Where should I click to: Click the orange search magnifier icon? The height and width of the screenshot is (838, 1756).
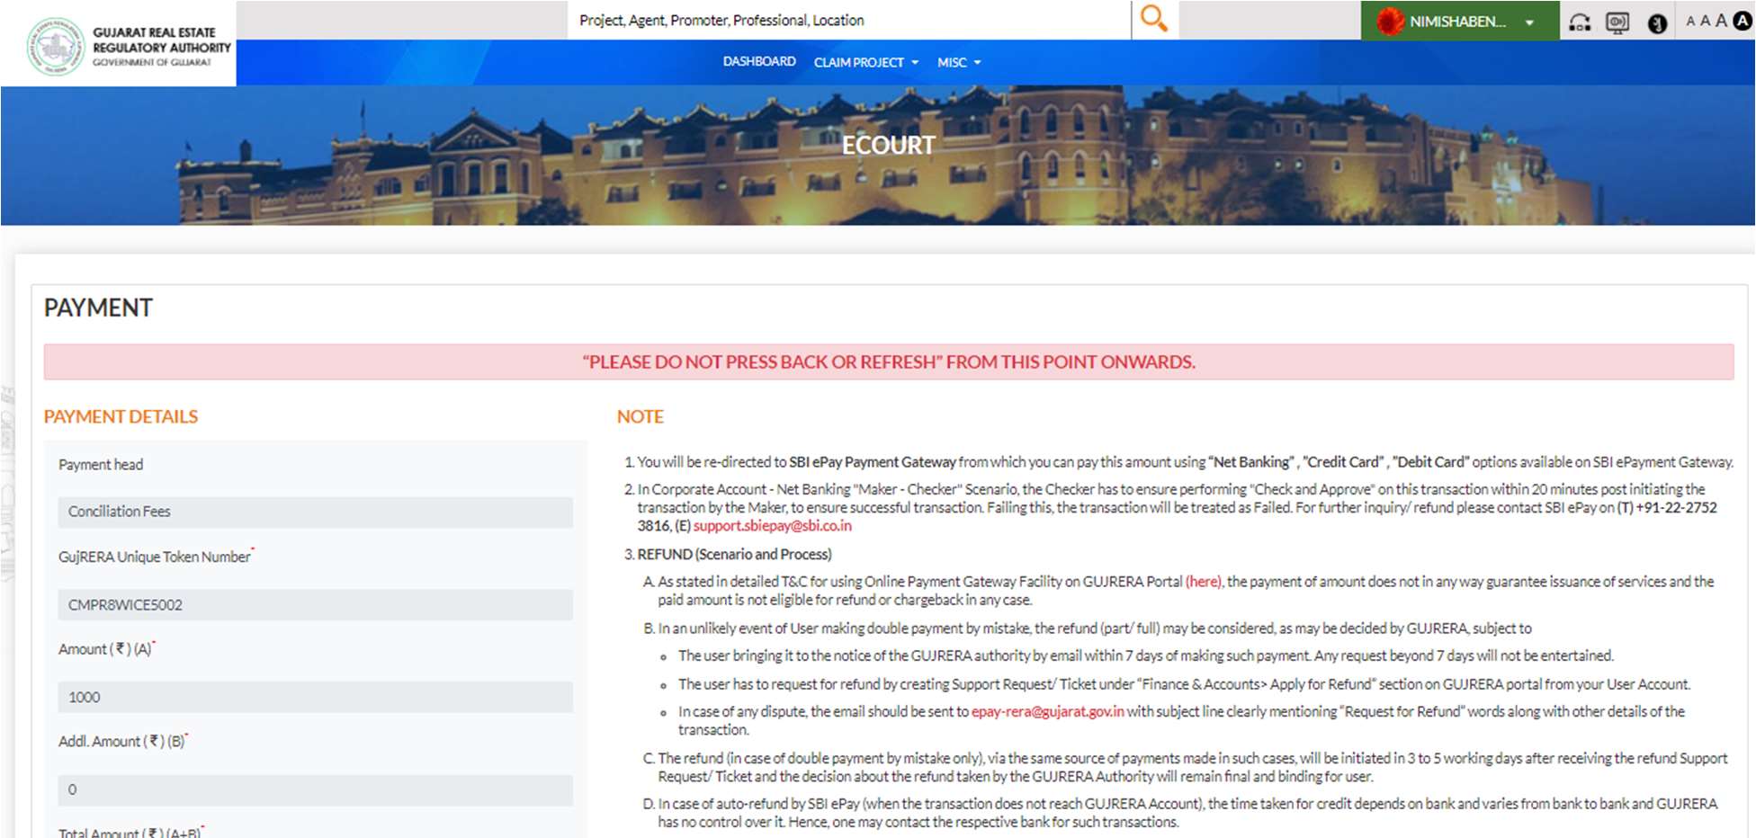coord(1153,19)
